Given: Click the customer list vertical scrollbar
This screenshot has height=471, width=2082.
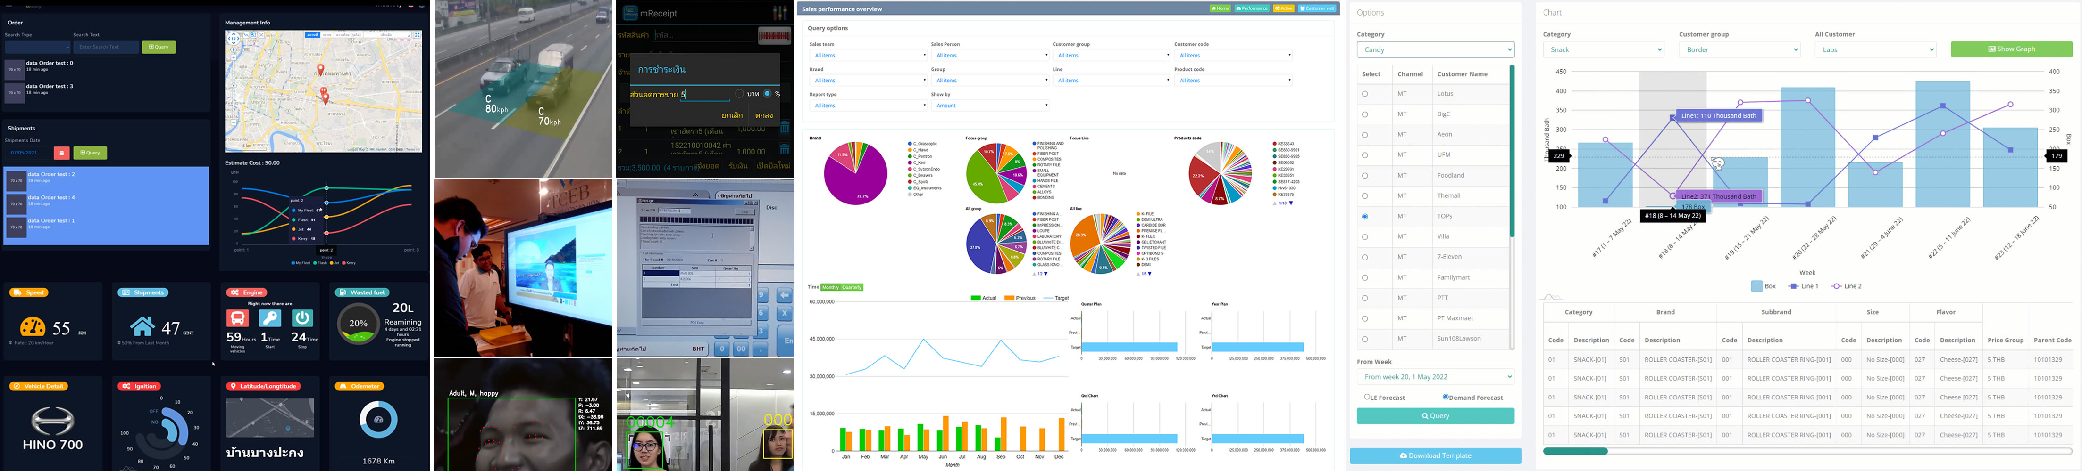Looking at the screenshot, I should tap(1512, 152).
